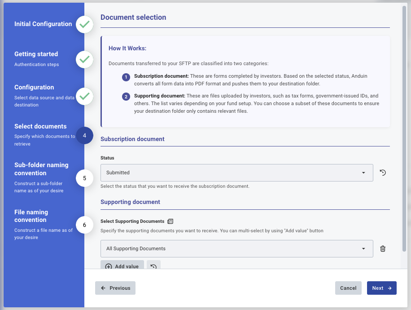The height and width of the screenshot is (310, 411).
Task: Click the Status field label
Action: pyautogui.click(x=107, y=158)
